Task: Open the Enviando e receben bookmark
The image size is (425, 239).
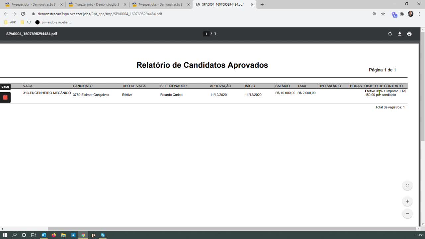Action: (53, 22)
